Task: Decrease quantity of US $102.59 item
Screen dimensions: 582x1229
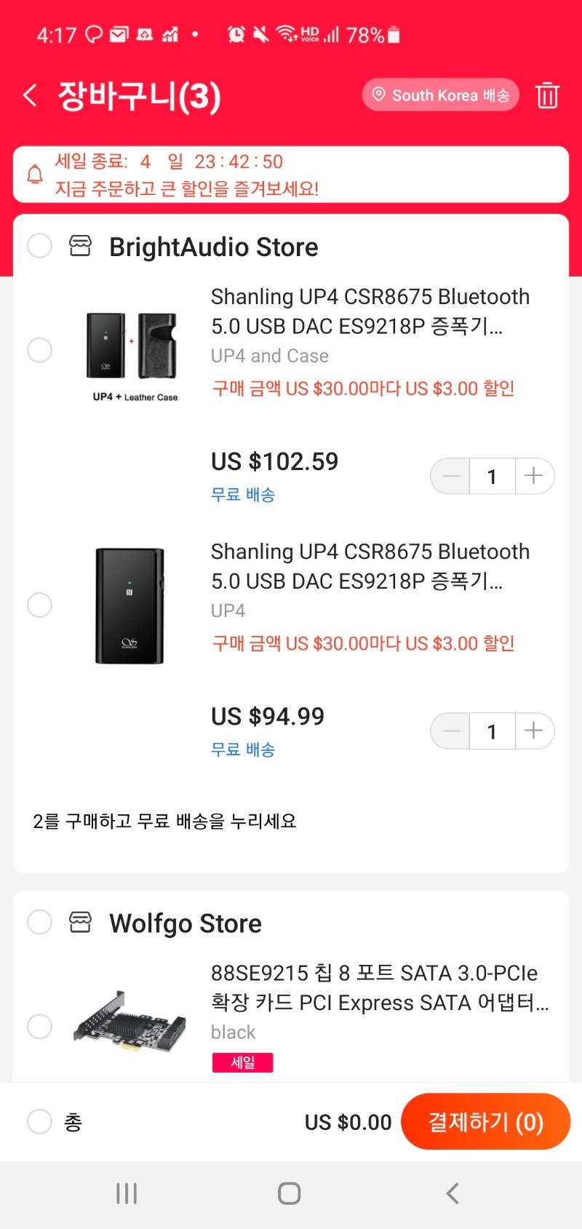Action: tap(450, 476)
